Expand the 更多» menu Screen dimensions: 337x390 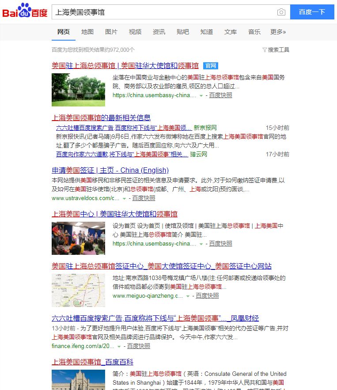click(278, 32)
